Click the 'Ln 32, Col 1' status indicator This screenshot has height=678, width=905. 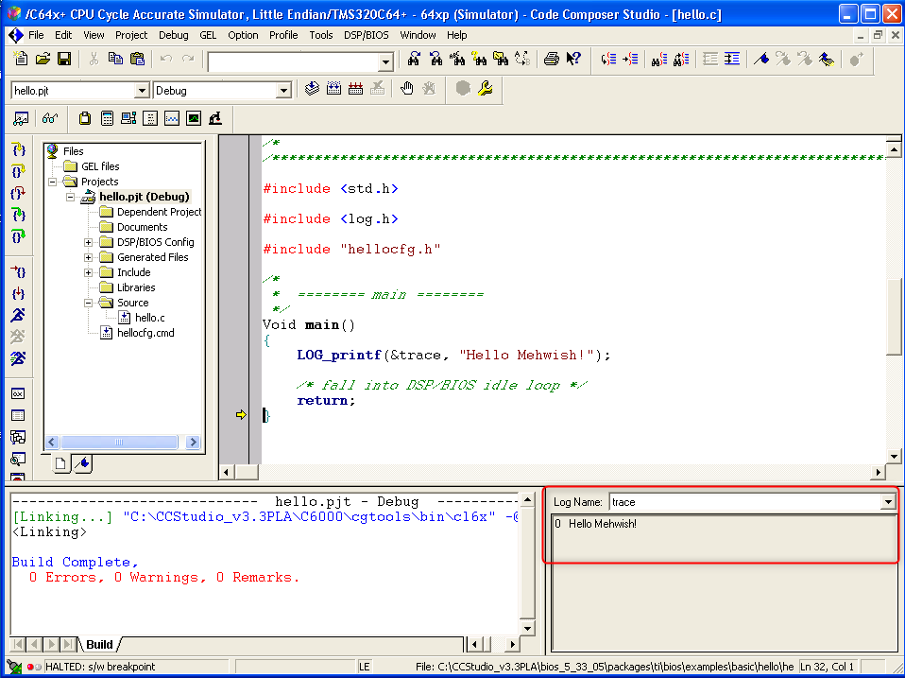[x=827, y=667]
